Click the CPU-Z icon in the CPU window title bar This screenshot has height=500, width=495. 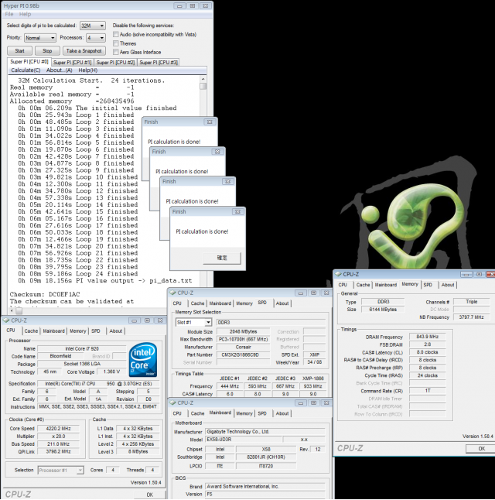tap(6, 320)
